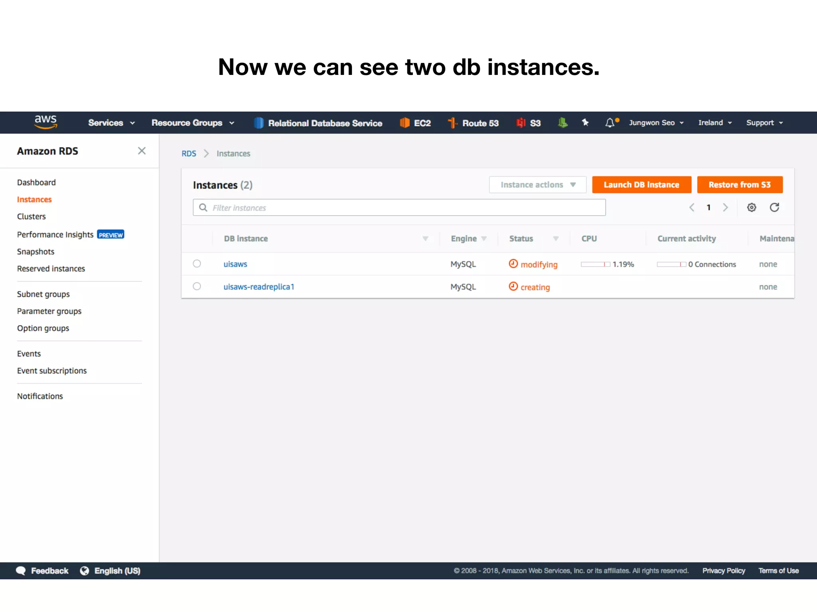The width and height of the screenshot is (817, 612).
Task: Focus the Filter instances search field
Action: (399, 208)
